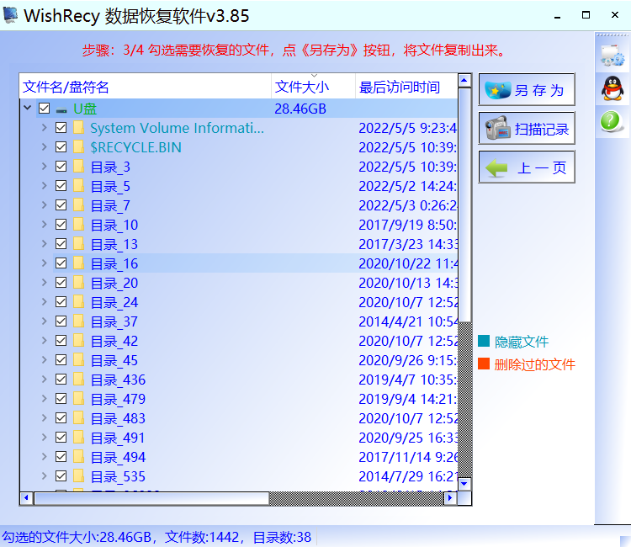Image resolution: width=631 pixels, height=547 pixels.
Task: Maximize the WishRecy window
Action: 586,15
